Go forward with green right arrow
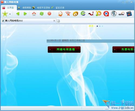This screenshot has height=111, width=135. point(25,14)
